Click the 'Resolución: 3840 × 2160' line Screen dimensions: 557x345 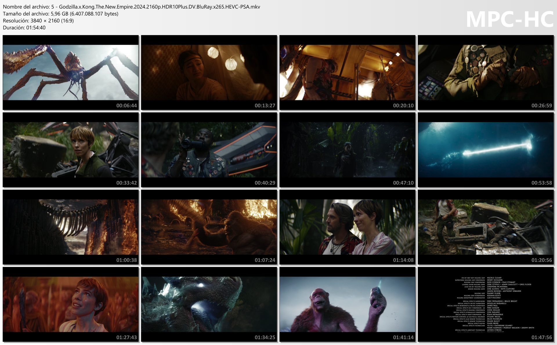click(38, 21)
